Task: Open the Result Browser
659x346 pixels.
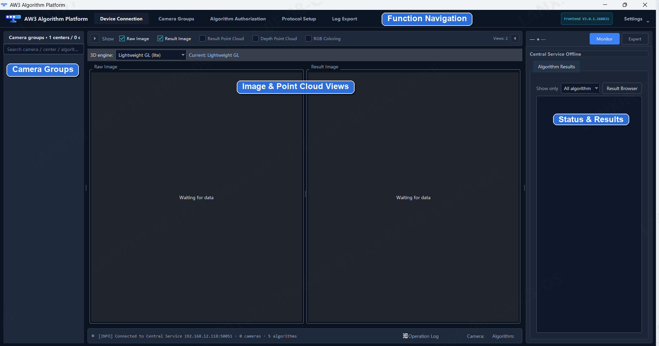Action: 622,88
